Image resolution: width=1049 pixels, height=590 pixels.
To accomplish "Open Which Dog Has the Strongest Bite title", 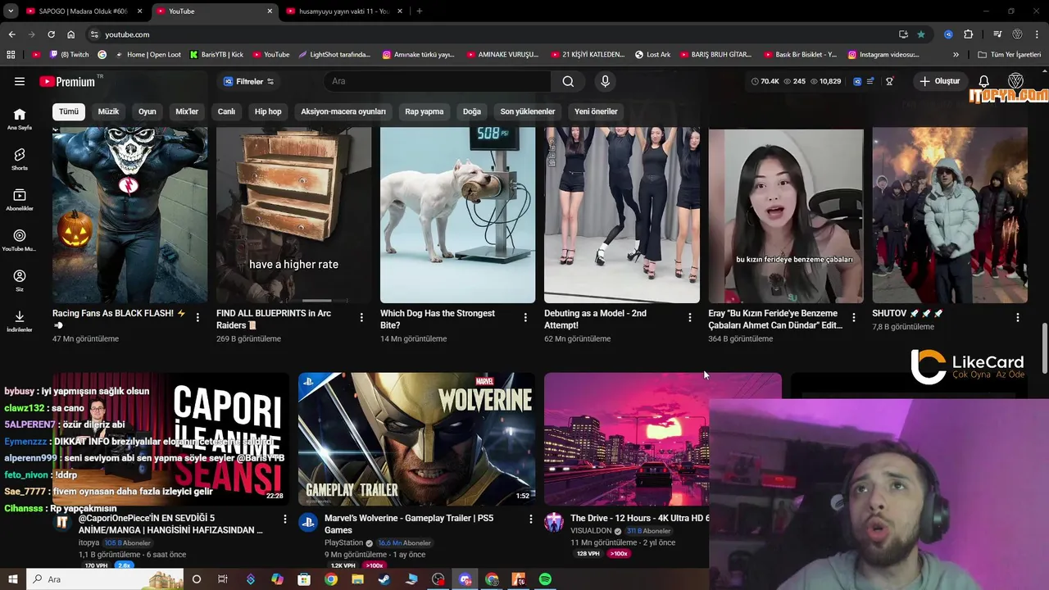I will (438, 319).
